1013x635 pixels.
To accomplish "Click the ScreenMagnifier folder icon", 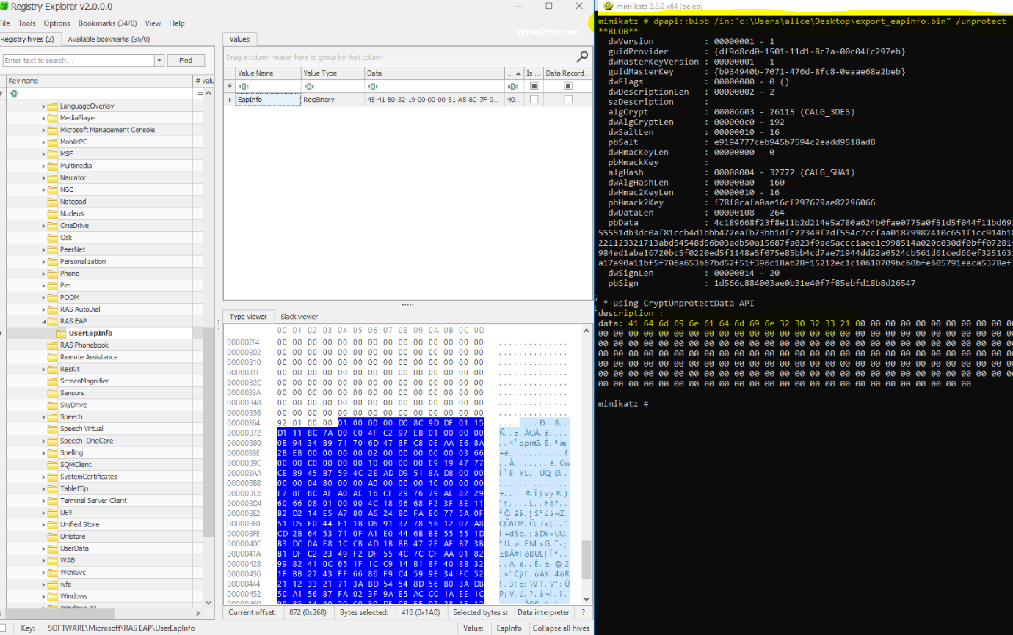I will tap(53, 381).
